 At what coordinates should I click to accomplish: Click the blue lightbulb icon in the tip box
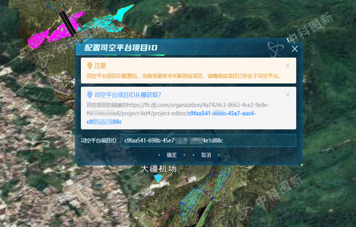pos(89,95)
